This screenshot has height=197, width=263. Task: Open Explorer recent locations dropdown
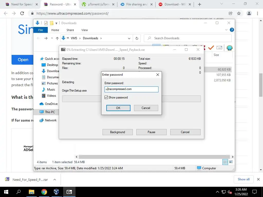[x=52, y=38]
